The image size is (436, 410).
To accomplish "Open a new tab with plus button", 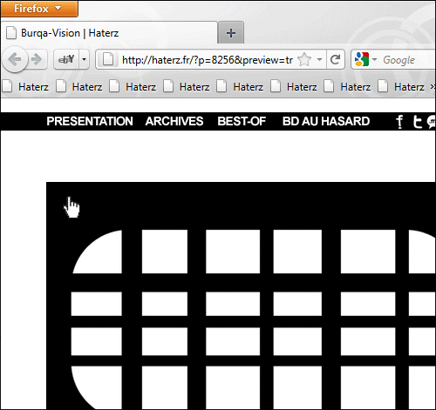I will point(231,33).
